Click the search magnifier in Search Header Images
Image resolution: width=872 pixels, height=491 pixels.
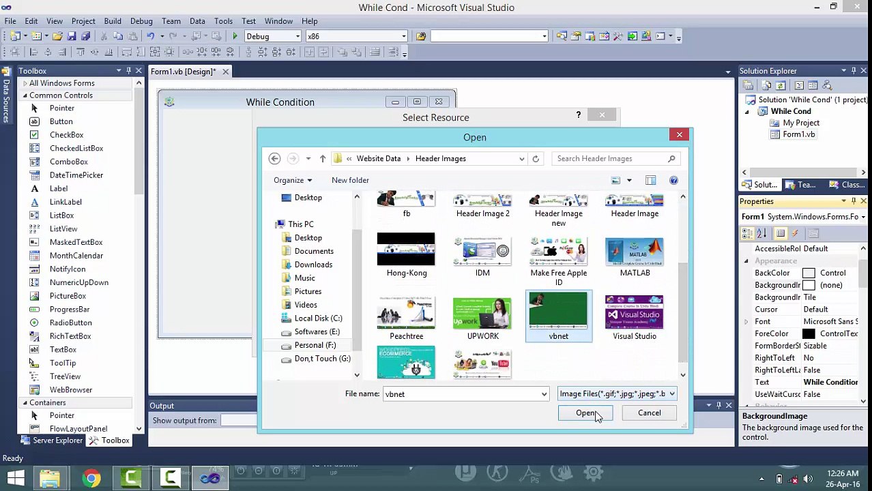671,158
